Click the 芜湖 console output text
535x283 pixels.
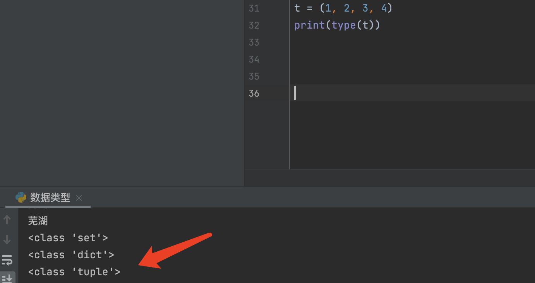[38, 221]
